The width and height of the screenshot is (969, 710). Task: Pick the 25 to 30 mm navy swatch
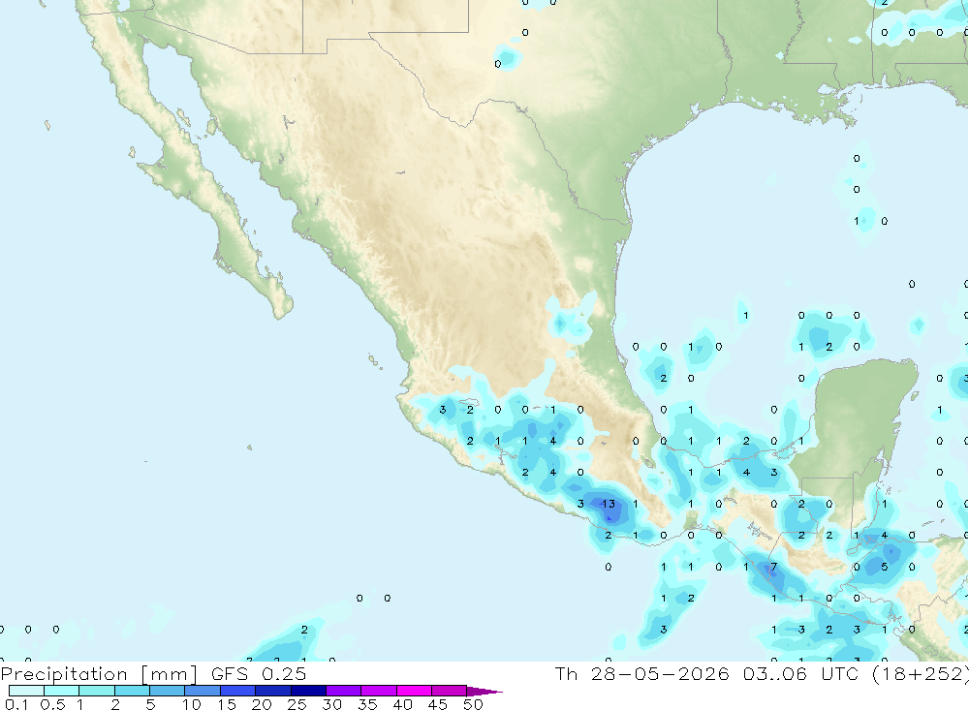(308, 691)
